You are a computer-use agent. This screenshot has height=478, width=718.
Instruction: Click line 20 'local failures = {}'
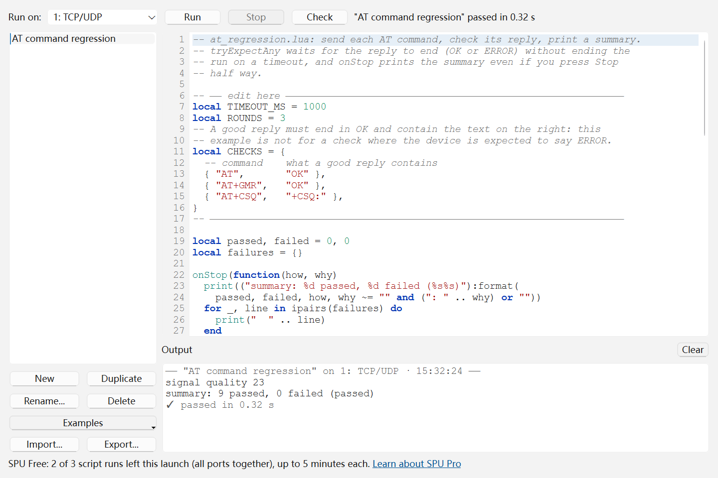tap(247, 252)
